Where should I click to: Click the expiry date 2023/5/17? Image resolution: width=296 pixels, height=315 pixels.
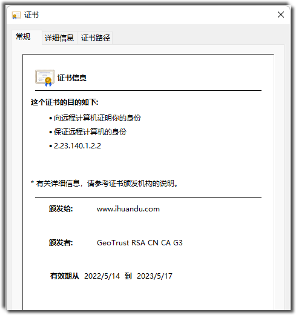(154, 276)
